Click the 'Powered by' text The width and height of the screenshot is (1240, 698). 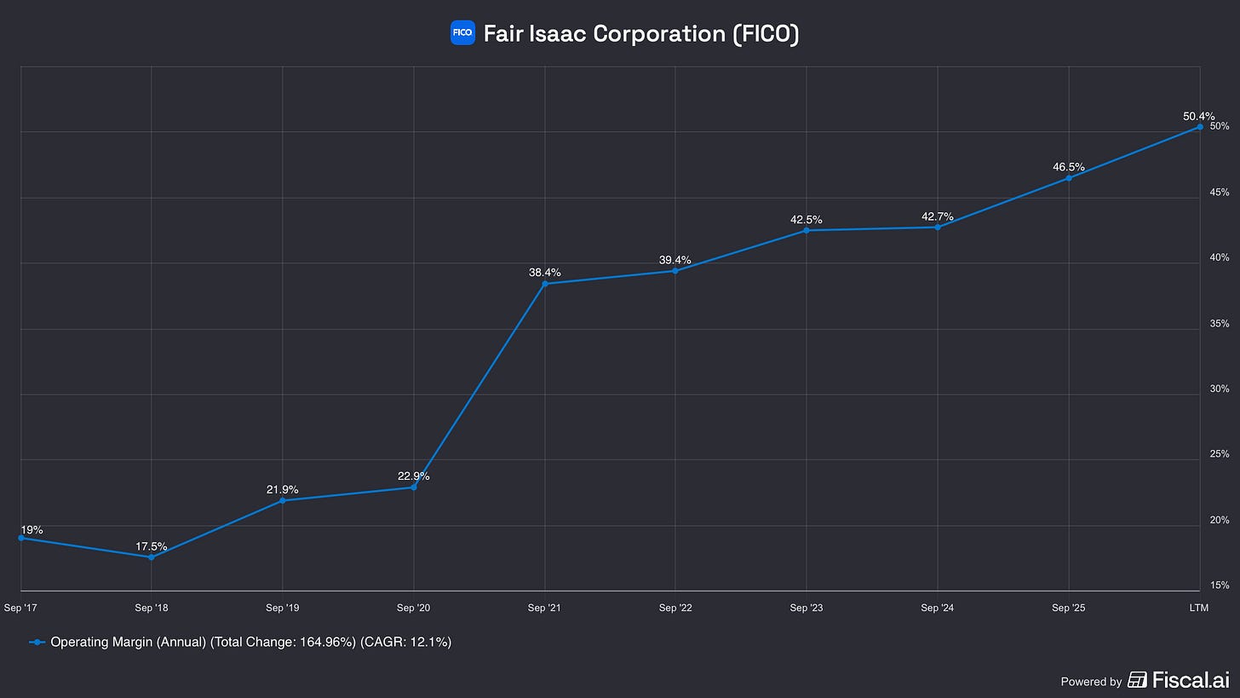[x=1091, y=681]
